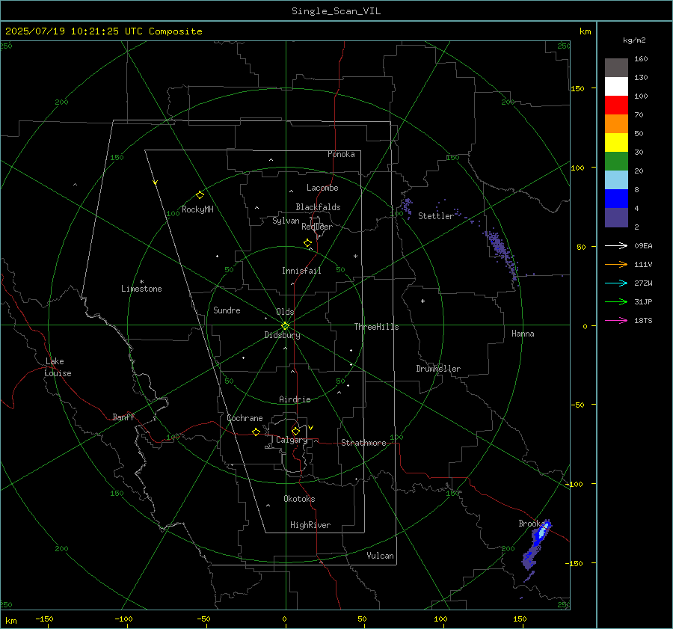Click the Airdrie city label

(x=295, y=399)
